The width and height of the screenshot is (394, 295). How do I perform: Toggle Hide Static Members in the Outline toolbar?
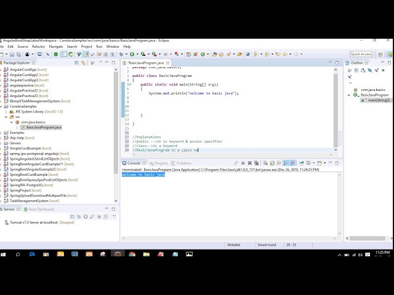tap(377, 71)
